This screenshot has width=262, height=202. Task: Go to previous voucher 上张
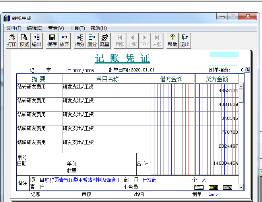(132, 41)
